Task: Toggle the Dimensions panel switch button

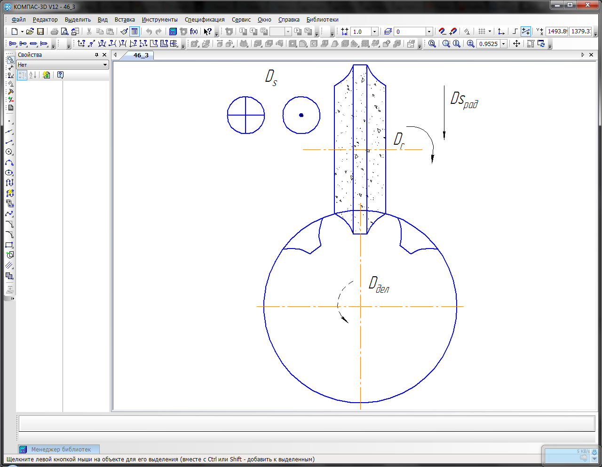Action: (10, 68)
